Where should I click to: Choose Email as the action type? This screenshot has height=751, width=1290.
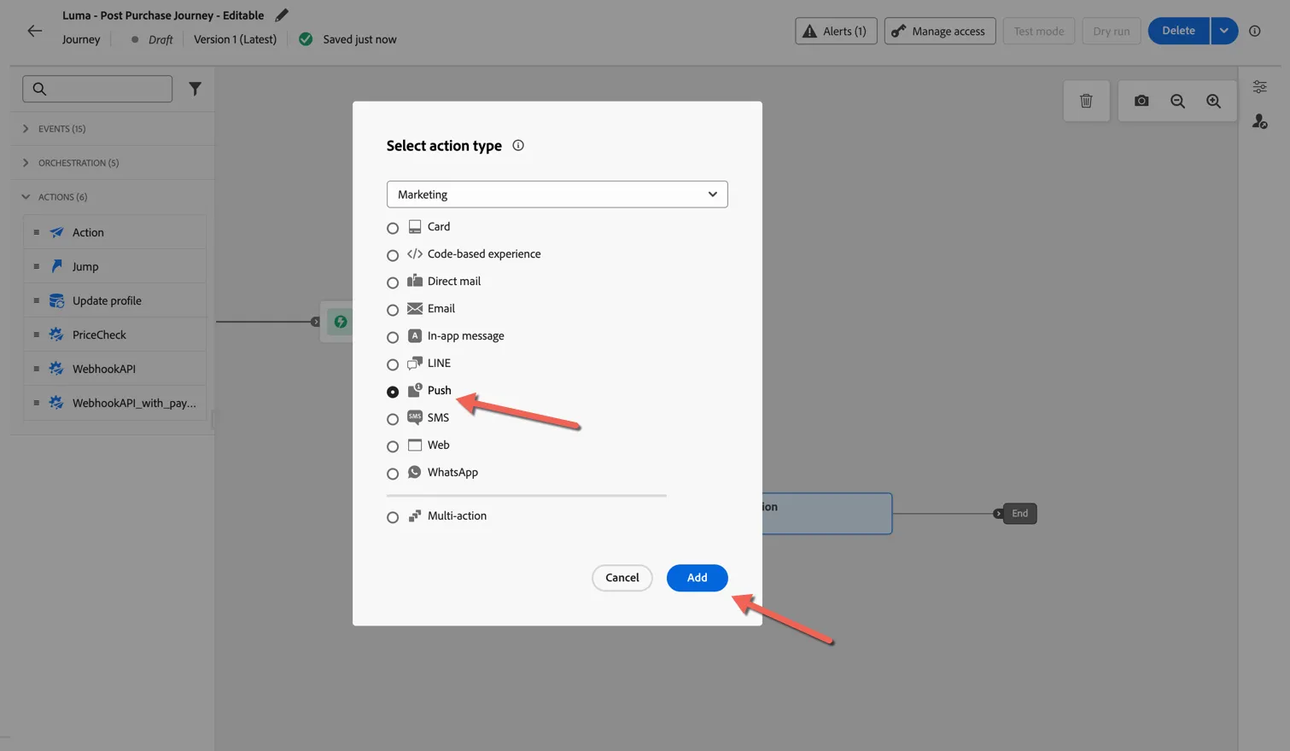tap(393, 310)
